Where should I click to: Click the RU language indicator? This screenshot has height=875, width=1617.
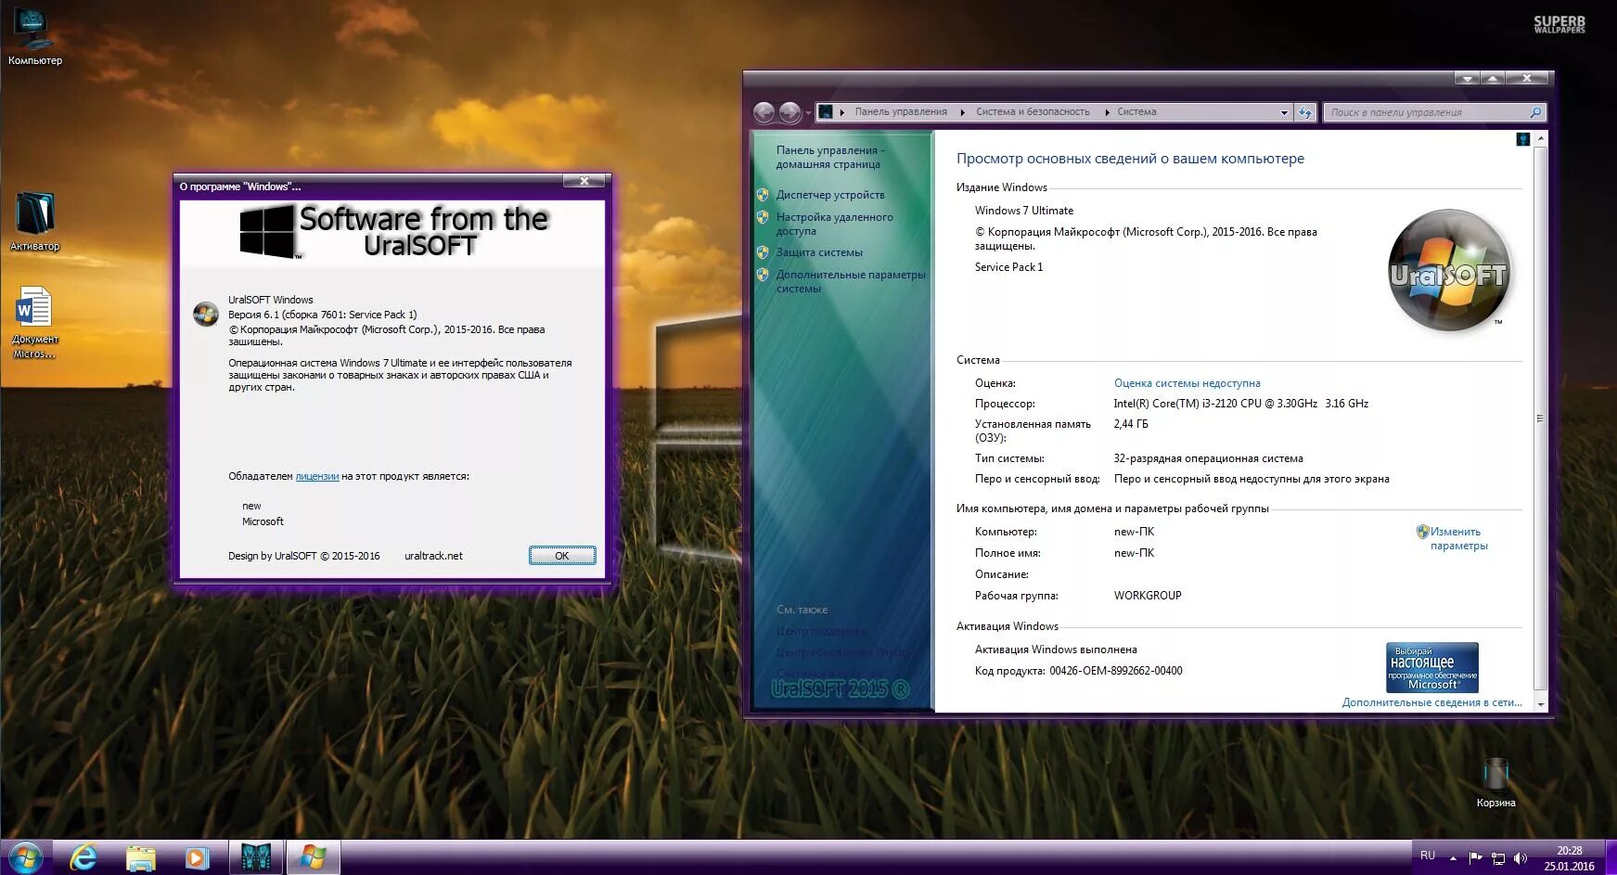1427,856
